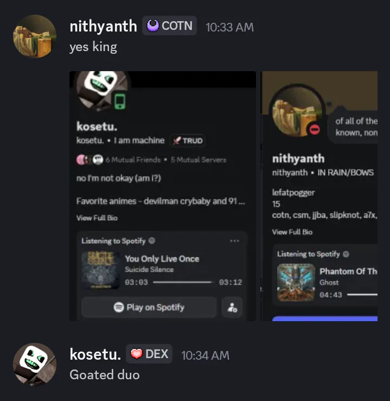Click the Spotify icon beside kosetu's Listening label
Screen dimensions: 390x401
(x=152, y=241)
